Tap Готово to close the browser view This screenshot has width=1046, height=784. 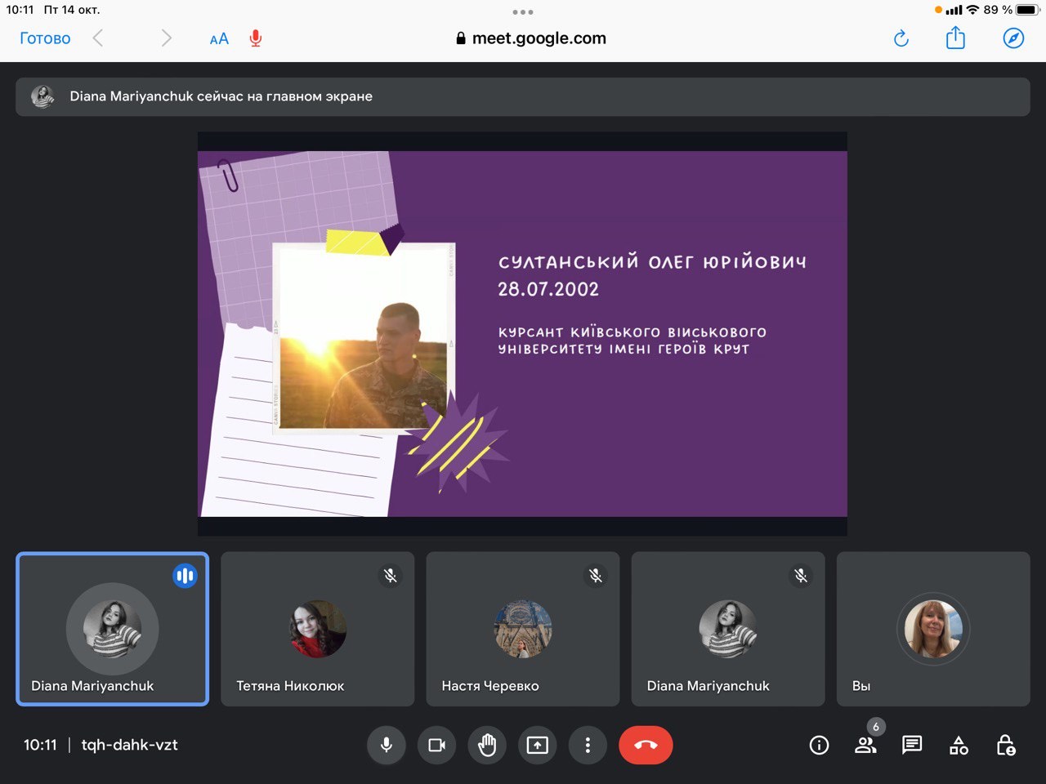point(45,38)
